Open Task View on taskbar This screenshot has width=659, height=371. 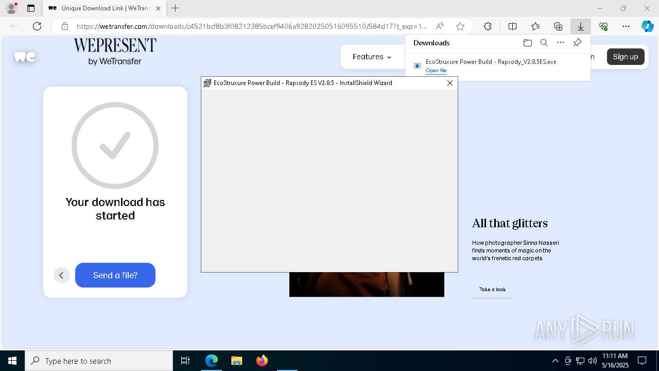click(185, 361)
